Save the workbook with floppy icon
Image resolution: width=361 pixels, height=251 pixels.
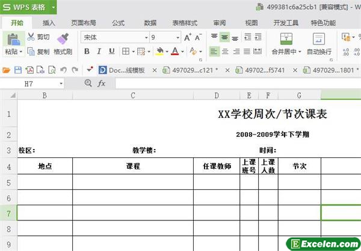click(18, 70)
